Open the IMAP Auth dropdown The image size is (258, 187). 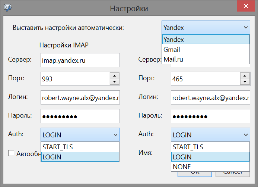coord(80,135)
